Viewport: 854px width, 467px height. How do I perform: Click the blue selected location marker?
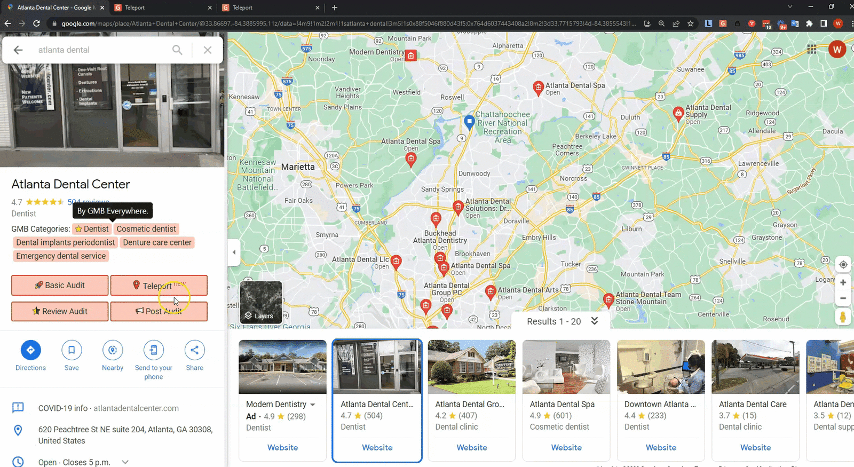point(469,123)
